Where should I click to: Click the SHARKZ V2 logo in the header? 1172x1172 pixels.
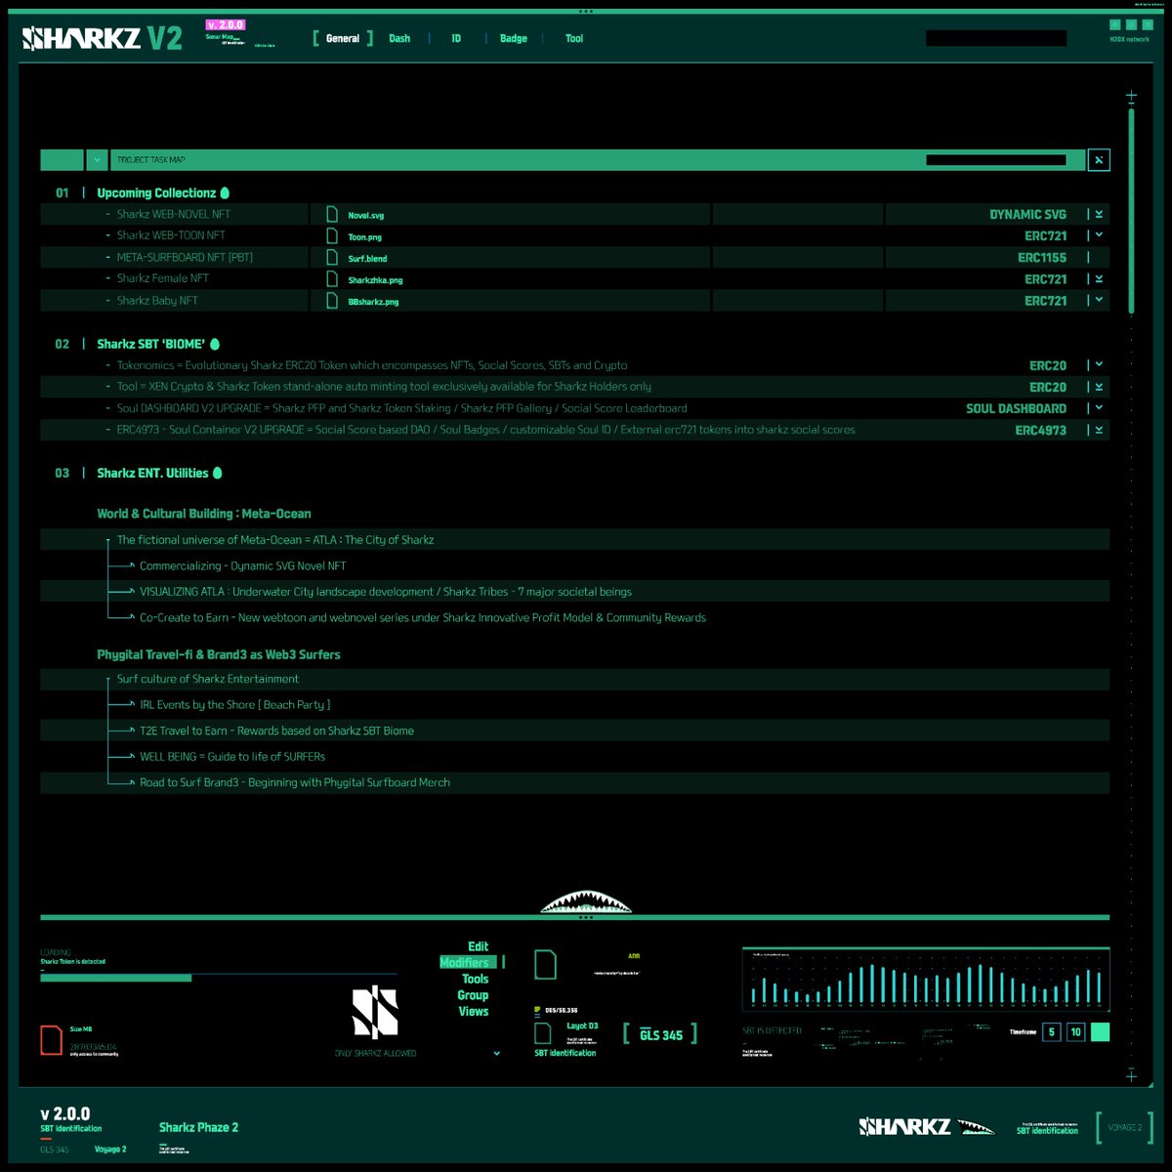(103, 38)
